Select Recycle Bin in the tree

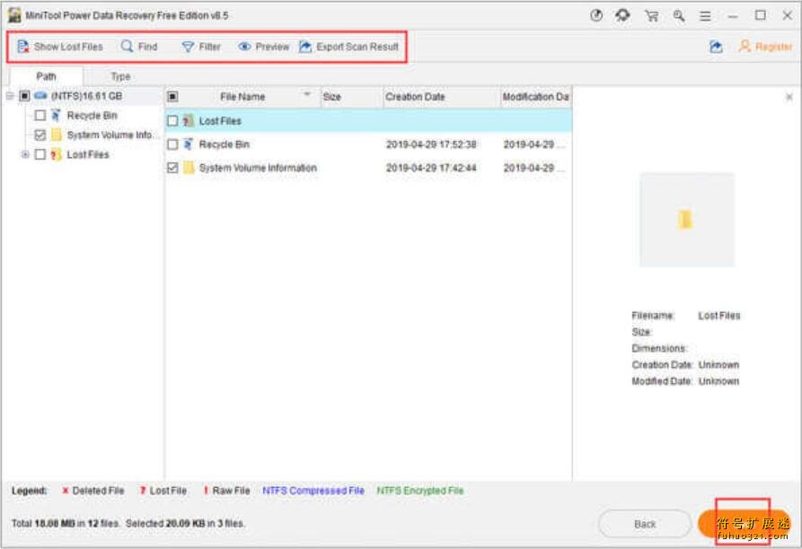[93, 116]
